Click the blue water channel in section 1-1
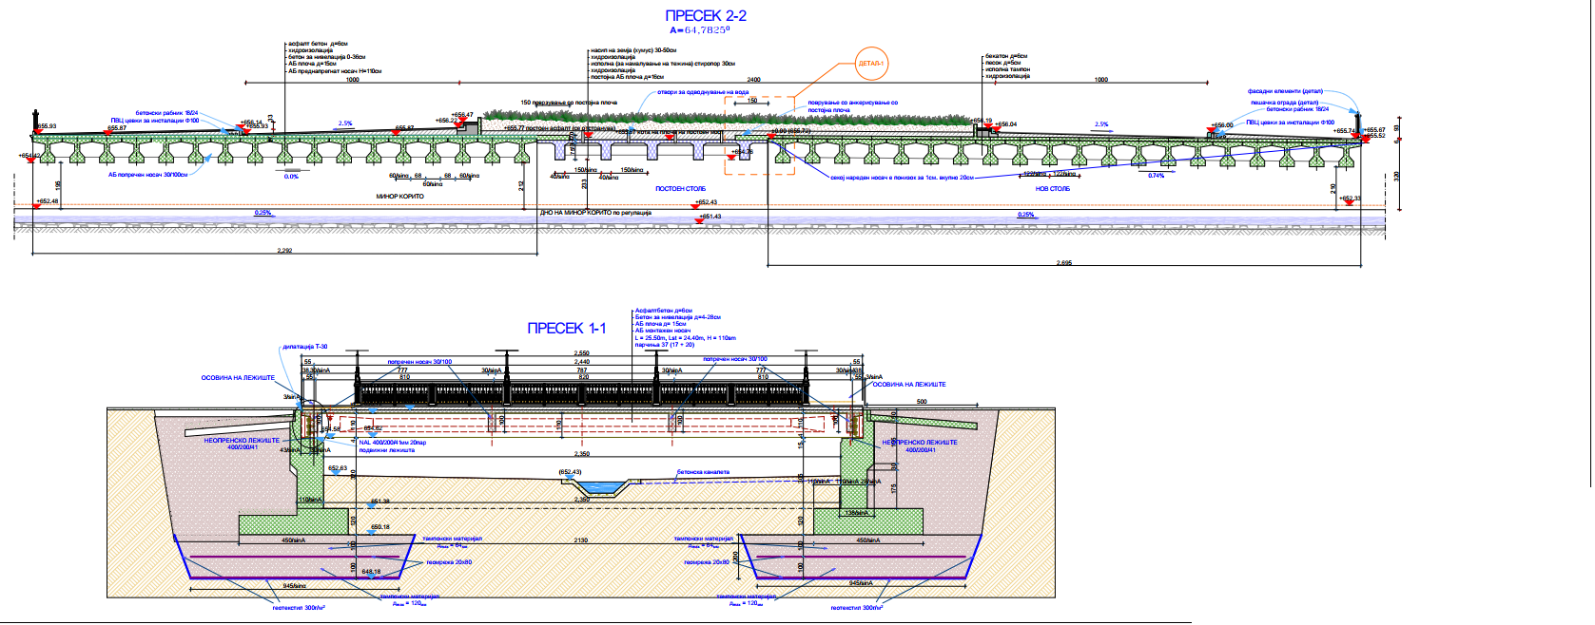 [x=598, y=487]
